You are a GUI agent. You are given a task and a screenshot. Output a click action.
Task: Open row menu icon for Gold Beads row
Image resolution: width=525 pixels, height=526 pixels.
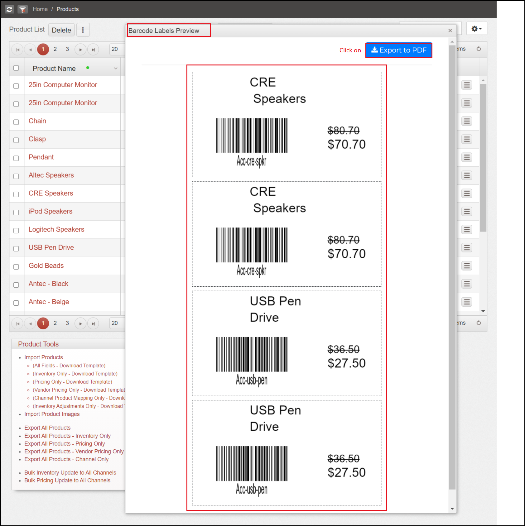point(467,266)
